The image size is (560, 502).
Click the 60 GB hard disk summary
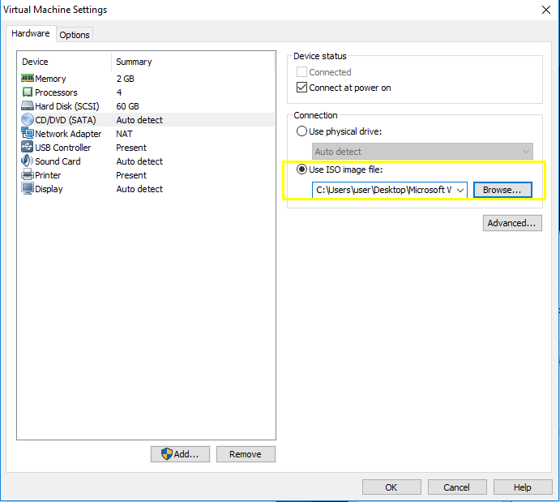(x=127, y=106)
